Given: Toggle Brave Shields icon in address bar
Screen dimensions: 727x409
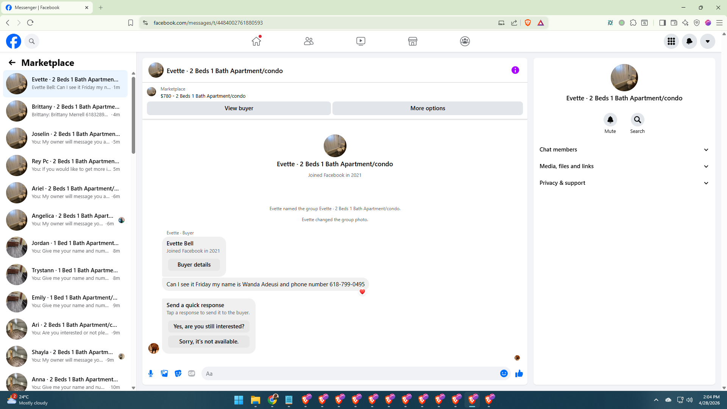Looking at the screenshot, I should point(528,23).
